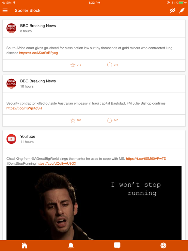The width and height of the screenshot is (188, 251).
Task: Go to the Home tab
Action: click(24, 245)
